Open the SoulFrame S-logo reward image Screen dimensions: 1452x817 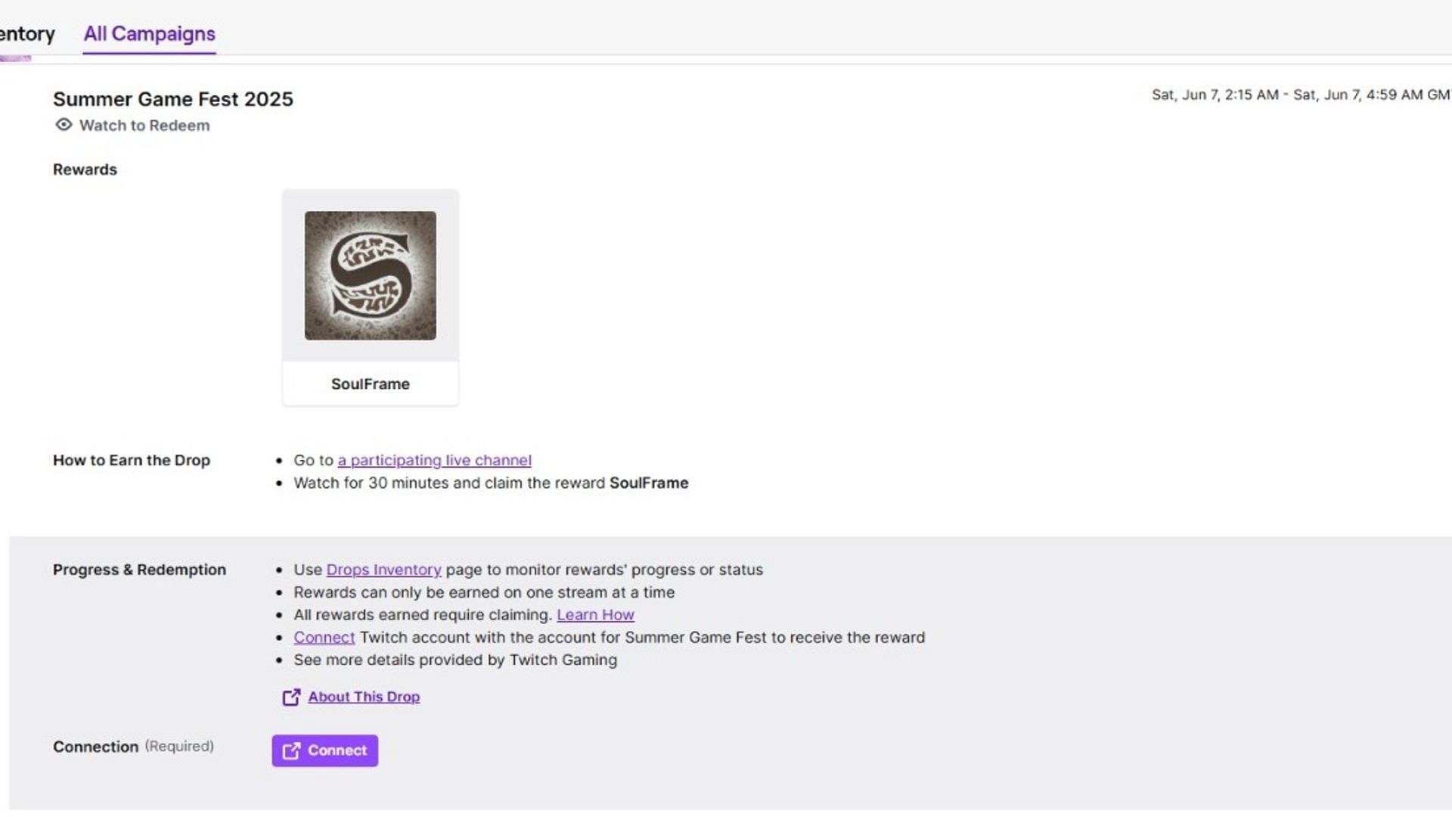coord(370,275)
